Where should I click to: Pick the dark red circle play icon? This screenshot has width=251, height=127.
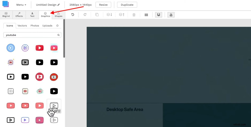coord(40,77)
